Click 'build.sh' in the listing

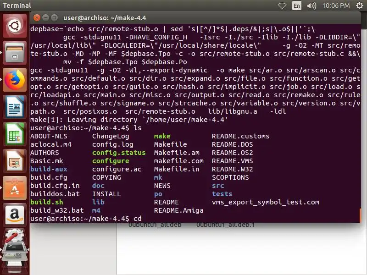[47, 202]
